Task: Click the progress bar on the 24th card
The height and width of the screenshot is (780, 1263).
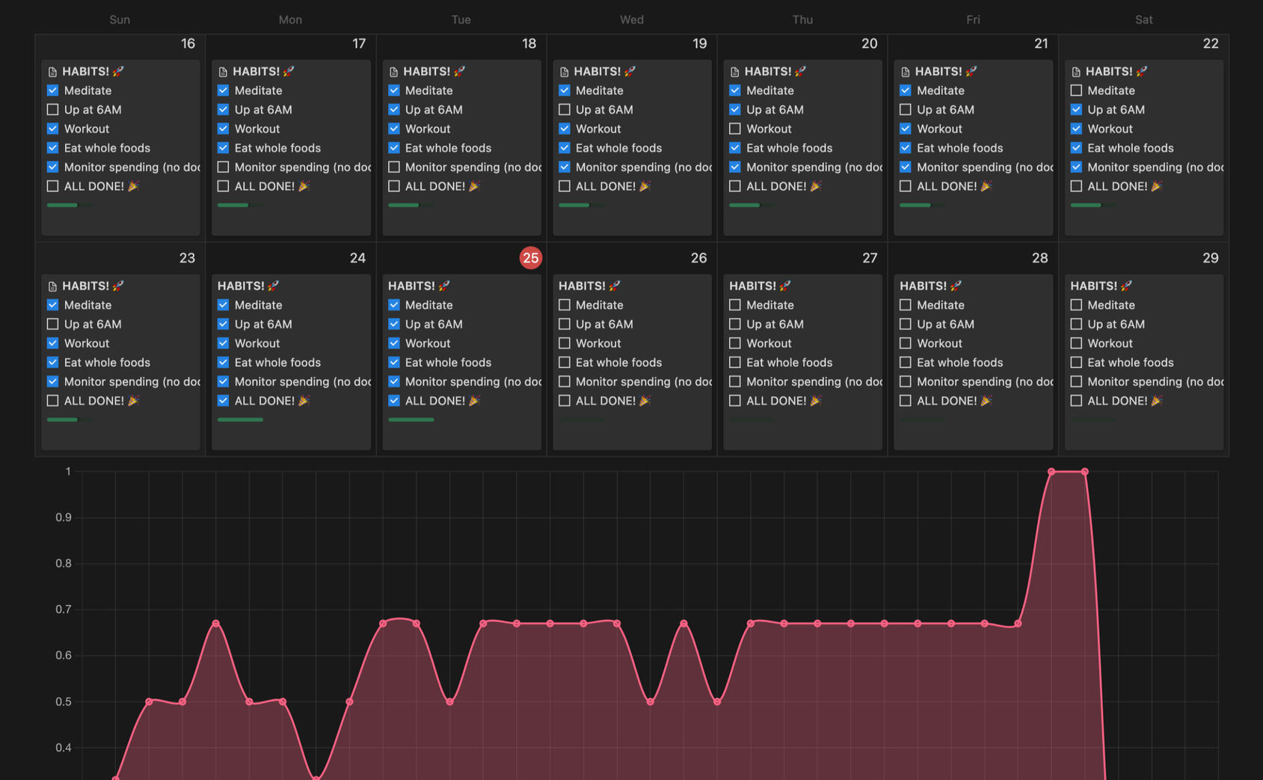Action: pyautogui.click(x=240, y=420)
